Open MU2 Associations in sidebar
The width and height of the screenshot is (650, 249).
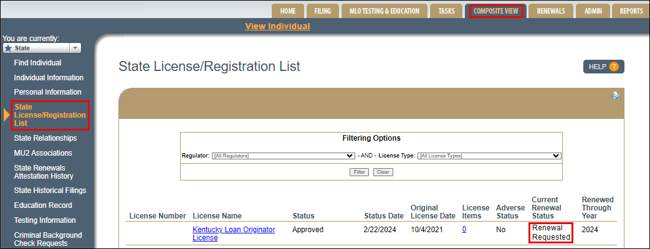pos(43,153)
